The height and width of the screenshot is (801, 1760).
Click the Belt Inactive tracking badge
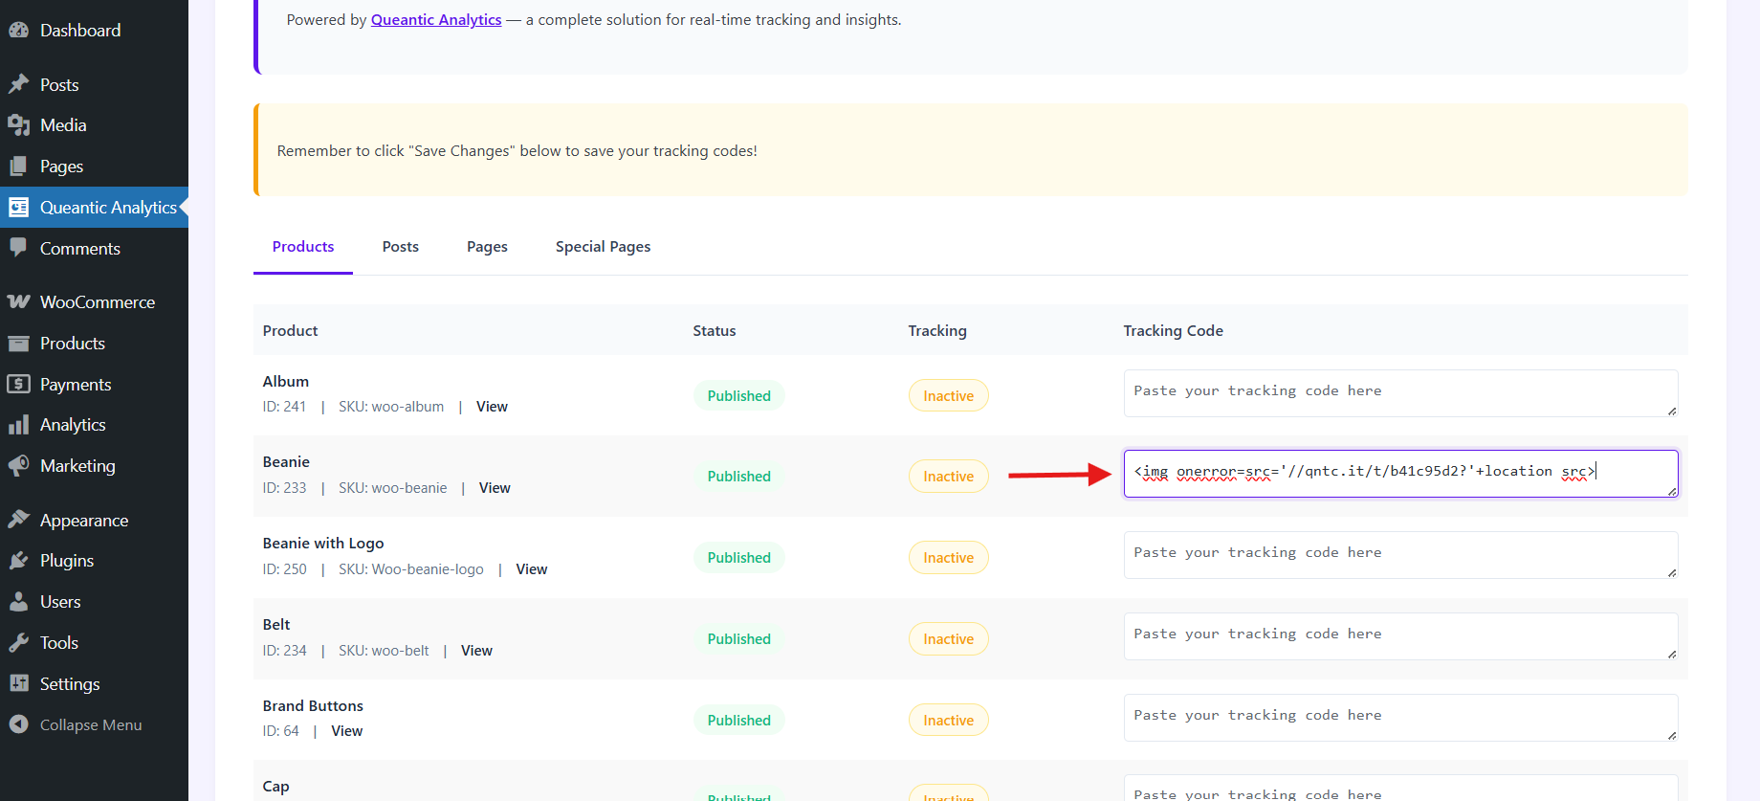[x=948, y=639]
